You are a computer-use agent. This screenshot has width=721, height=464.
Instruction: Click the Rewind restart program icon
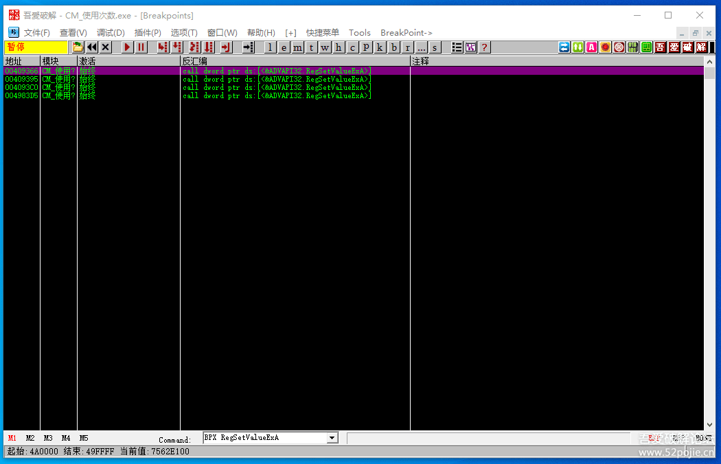[x=91, y=47]
